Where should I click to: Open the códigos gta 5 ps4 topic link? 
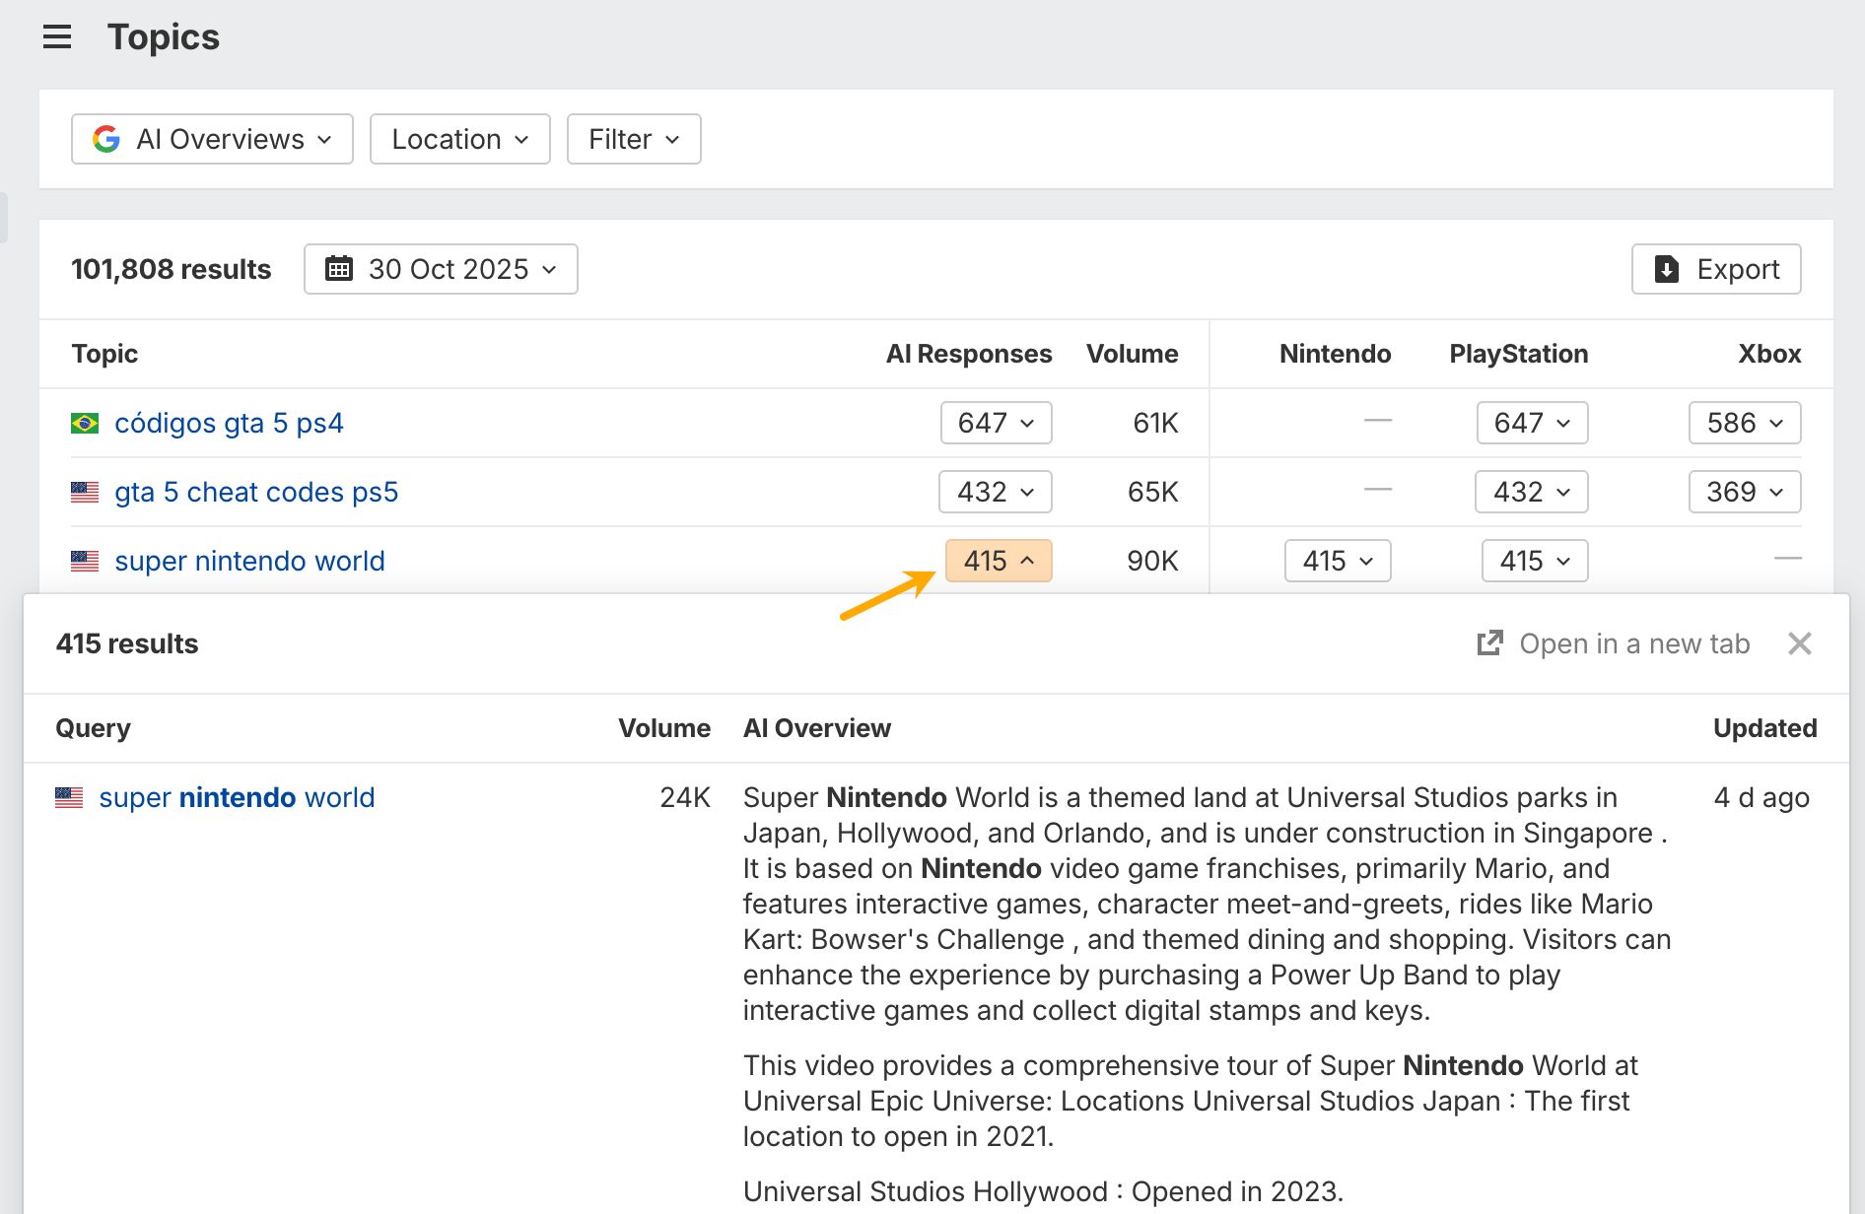pyautogui.click(x=229, y=423)
